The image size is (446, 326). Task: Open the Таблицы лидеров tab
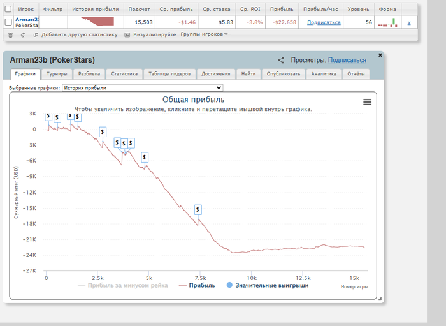(169, 74)
